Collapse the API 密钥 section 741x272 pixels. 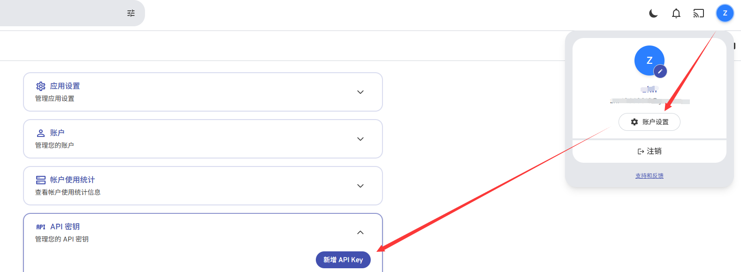[360, 233]
